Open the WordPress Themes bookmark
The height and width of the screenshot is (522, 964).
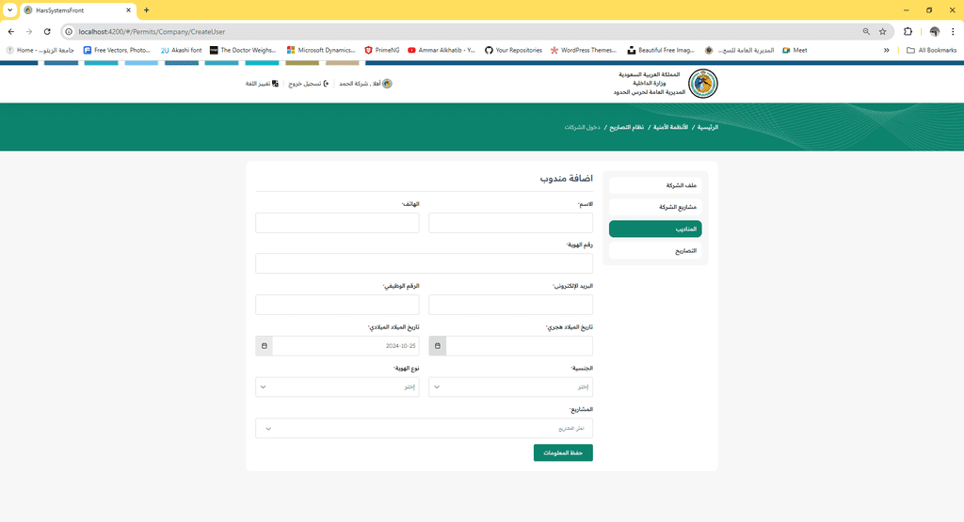coord(584,51)
